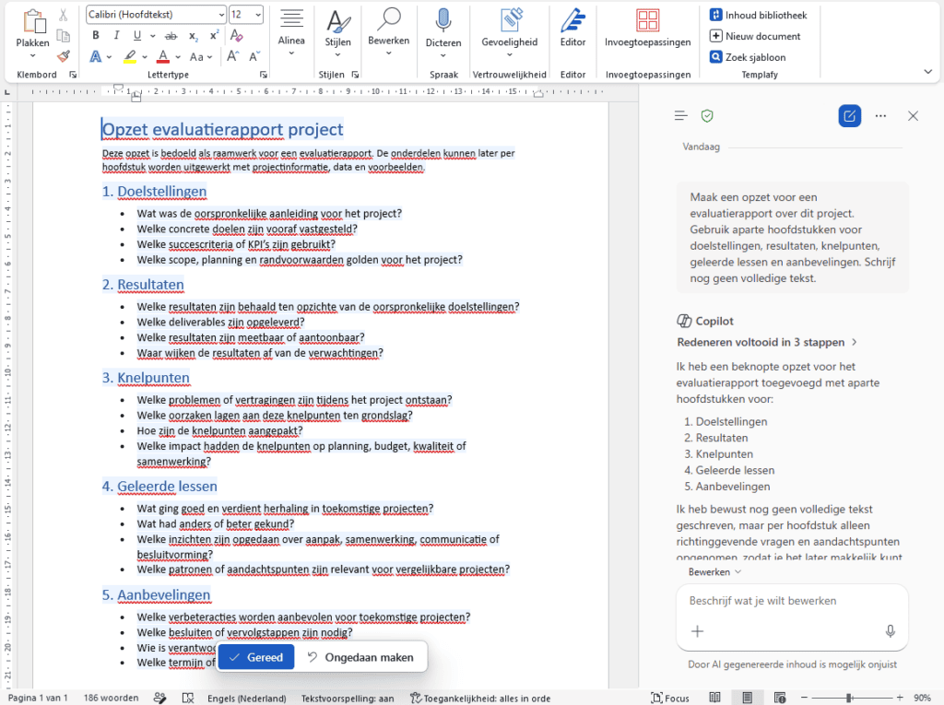Screen dimensions: 944x705
Task: Click Inhoud bibliotheek in Templafy
Action: (758, 15)
